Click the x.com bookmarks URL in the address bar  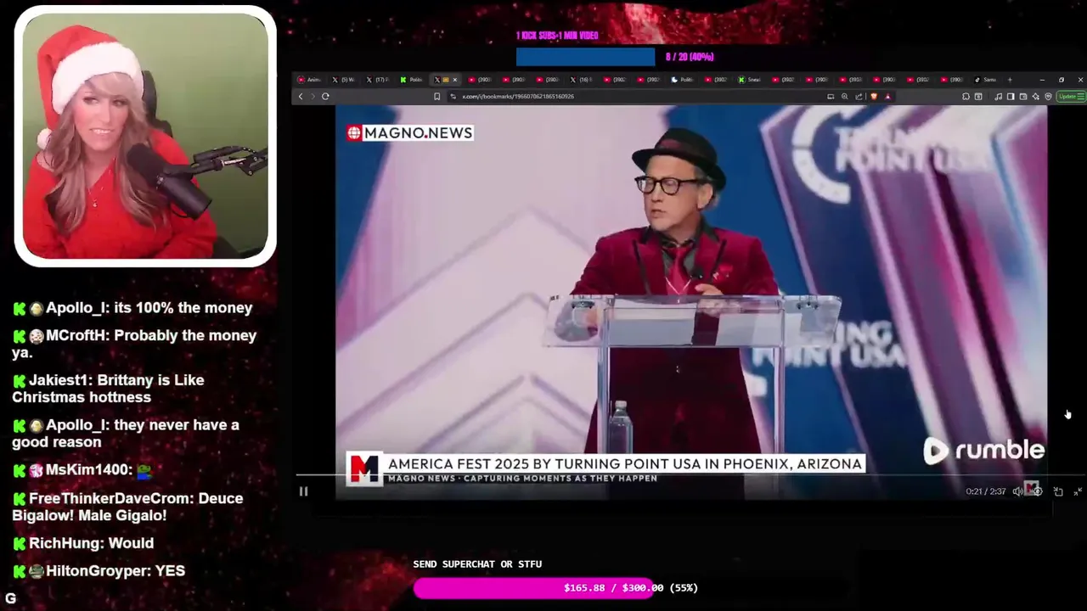518,97
